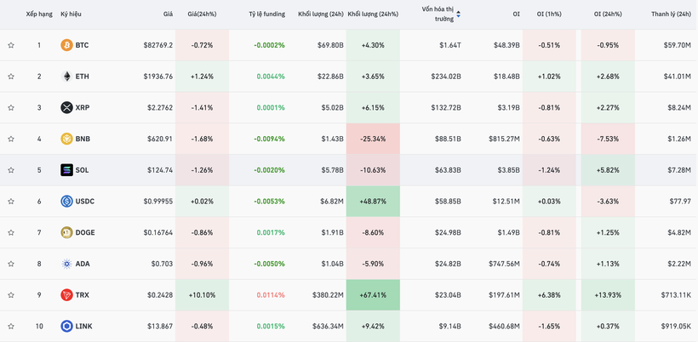The width and height of the screenshot is (698, 342).
Task: Click TRX +67.41% green volume cell
Action: pyautogui.click(x=373, y=295)
